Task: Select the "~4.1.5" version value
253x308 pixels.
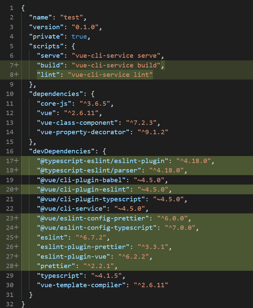Action: [x=106, y=275]
